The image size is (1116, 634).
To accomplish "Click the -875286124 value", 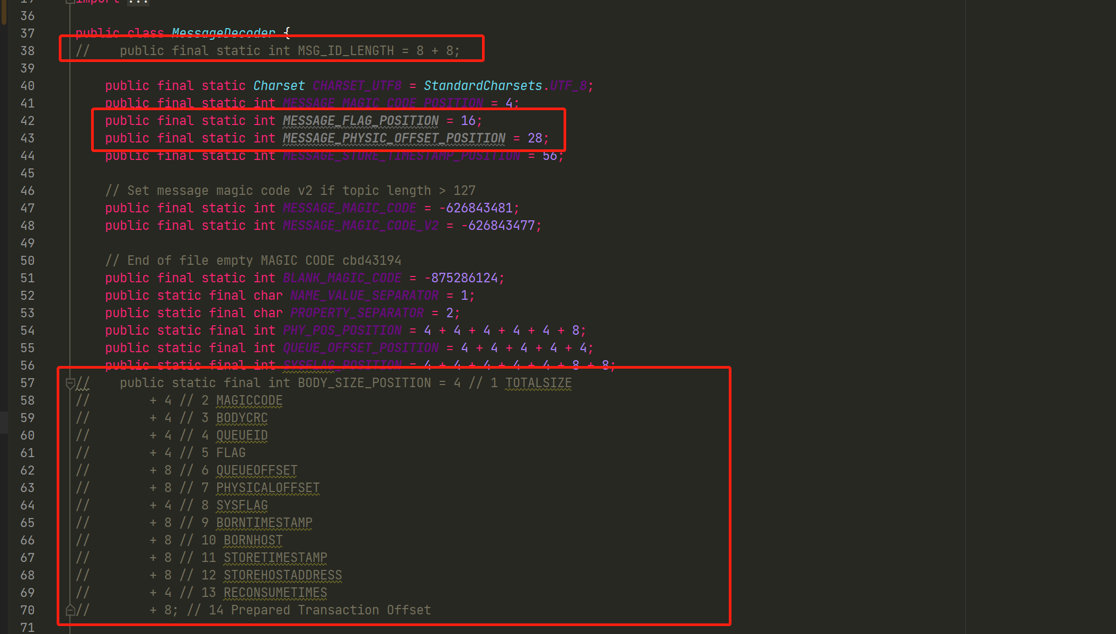I will click(461, 278).
